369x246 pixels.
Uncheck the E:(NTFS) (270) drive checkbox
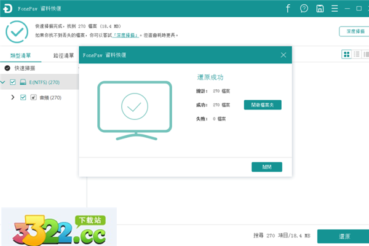pos(12,82)
